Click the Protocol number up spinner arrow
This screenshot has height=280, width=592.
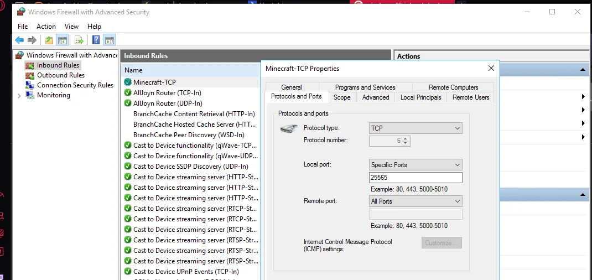tap(406, 138)
